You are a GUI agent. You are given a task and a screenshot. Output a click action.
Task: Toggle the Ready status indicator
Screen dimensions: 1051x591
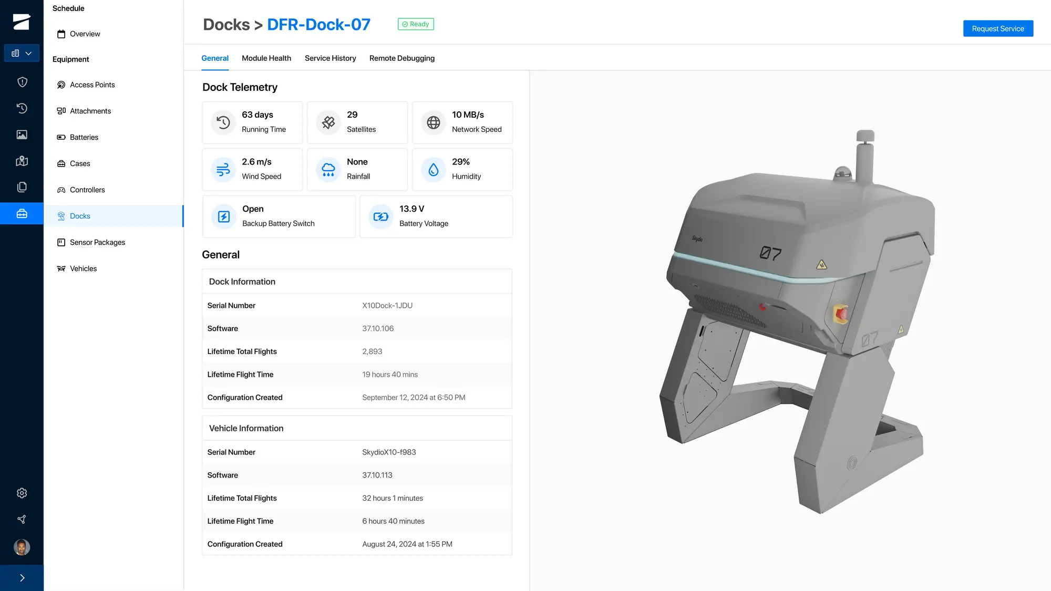tap(415, 24)
